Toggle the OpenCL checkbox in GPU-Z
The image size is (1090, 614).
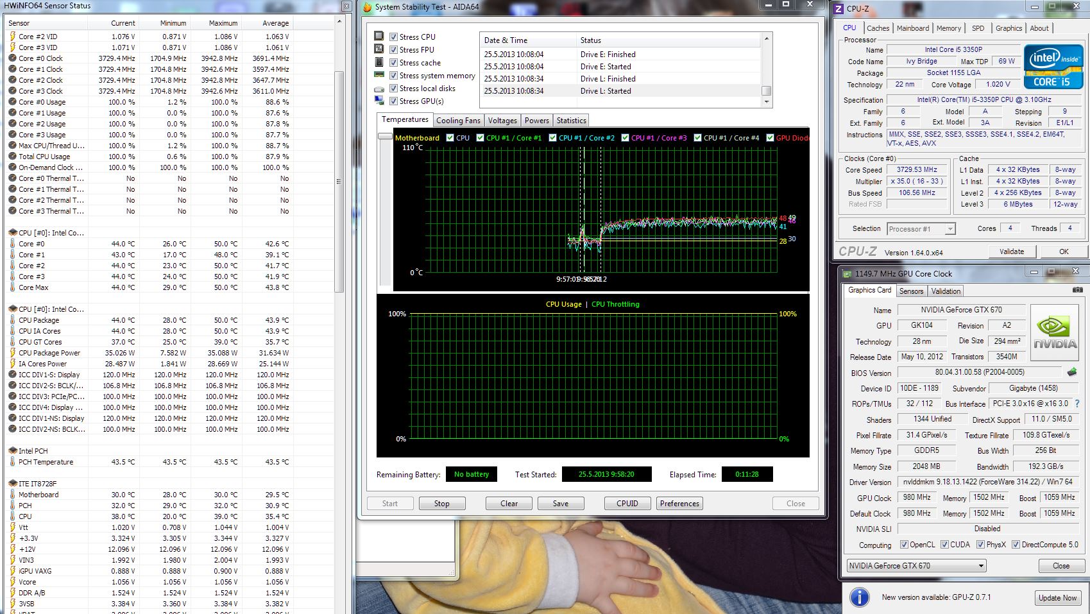(904, 545)
